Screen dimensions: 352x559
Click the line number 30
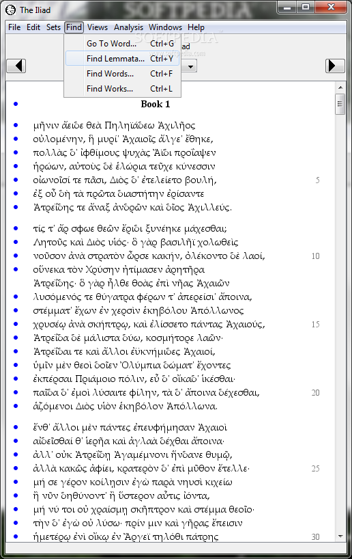click(x=315, y=537)
